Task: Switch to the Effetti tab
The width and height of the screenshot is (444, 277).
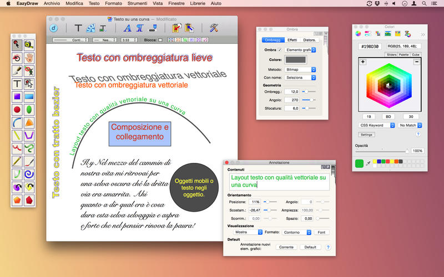Action: click(292, 40)
